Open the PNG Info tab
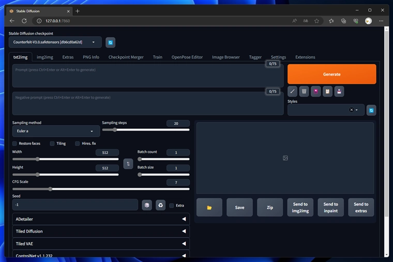The image size is (393, 262). pyautogui.click(x=91, y=57)
